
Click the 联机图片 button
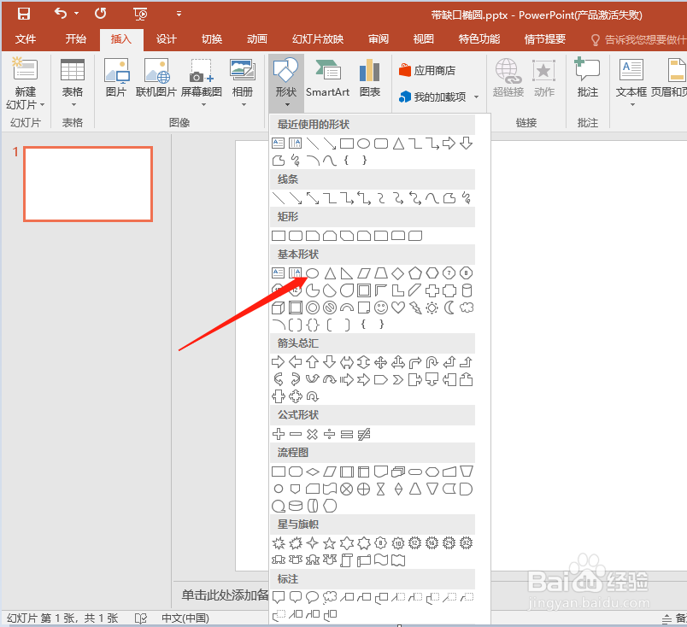coord(156,78)
